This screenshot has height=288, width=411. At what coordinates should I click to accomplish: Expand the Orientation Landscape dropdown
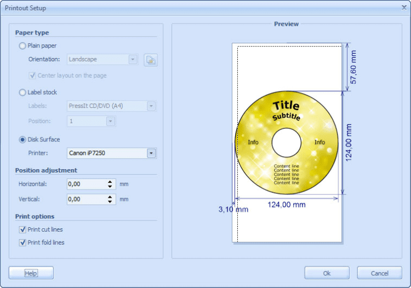coord(133,60)
